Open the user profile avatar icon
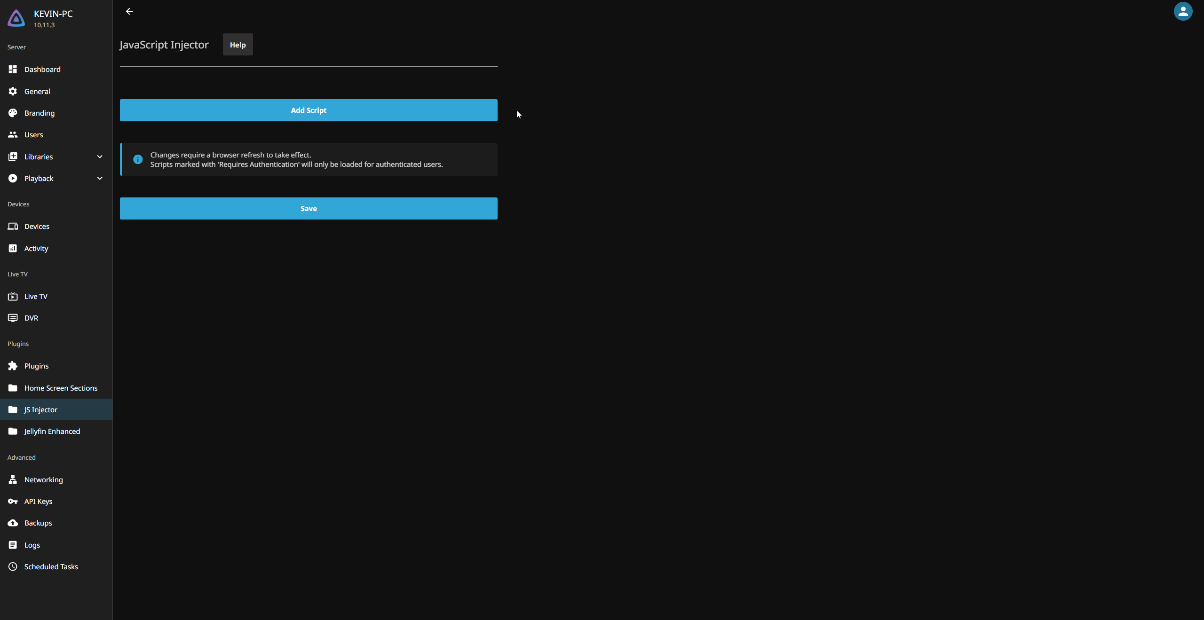Viewport: 1204px width, 620px height. 1183,11
